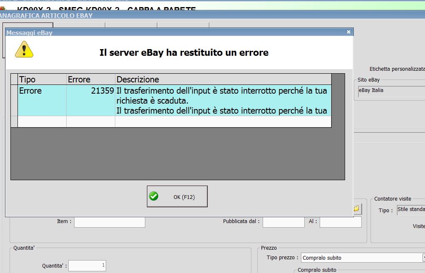
Task: Open the Sito eBay dropdown showing eBay Italia
Action: click(391, 92)
